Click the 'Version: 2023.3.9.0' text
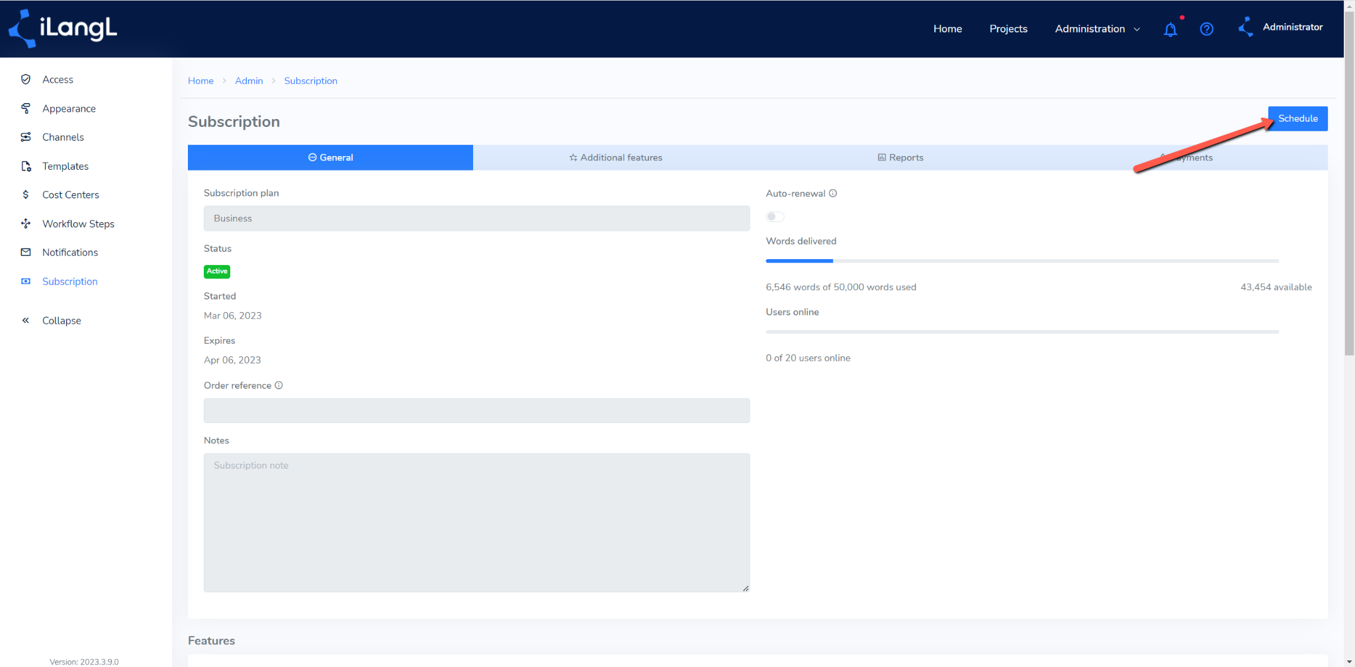This screenshot has width=1355, height=667. point(84,662)
